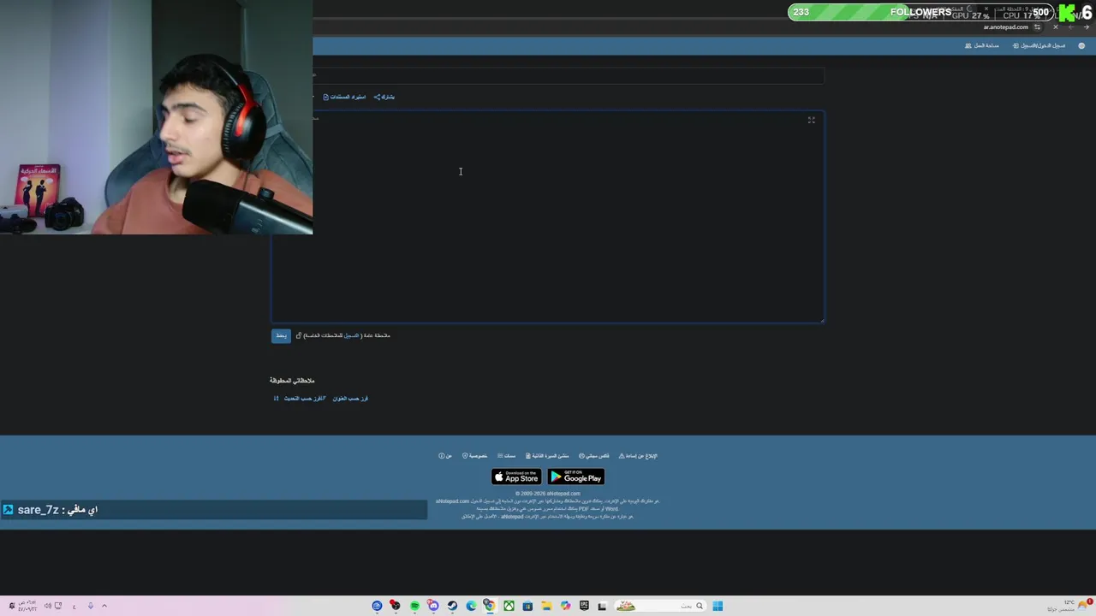Click the import documents link above editor
Viewport: 1096px width, 616px height.
pyautogui.click(x=344, y=97)
